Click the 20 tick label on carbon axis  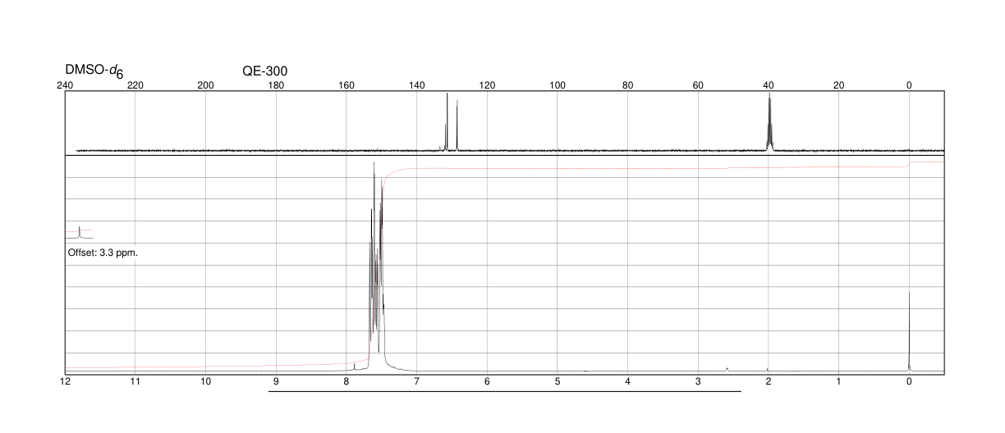tap(838, 85)
